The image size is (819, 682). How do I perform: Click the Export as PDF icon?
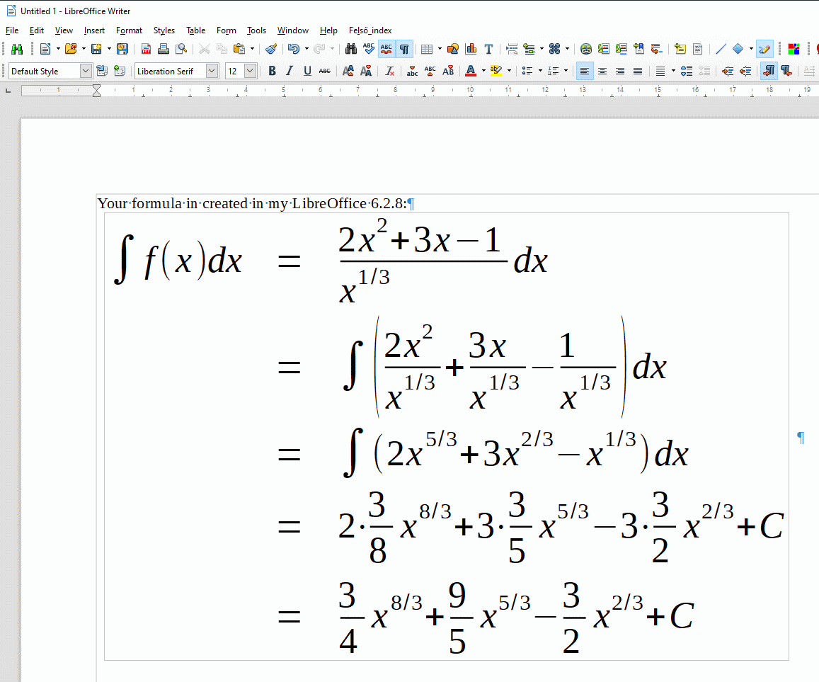146,49
